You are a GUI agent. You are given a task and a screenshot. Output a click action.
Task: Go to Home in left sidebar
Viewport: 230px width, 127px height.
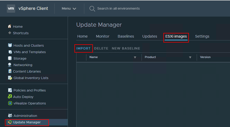coord(18,27)
